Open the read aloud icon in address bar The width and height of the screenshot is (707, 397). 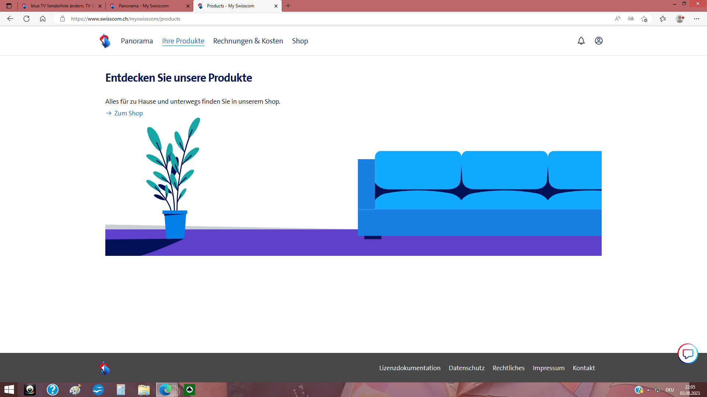618,19
